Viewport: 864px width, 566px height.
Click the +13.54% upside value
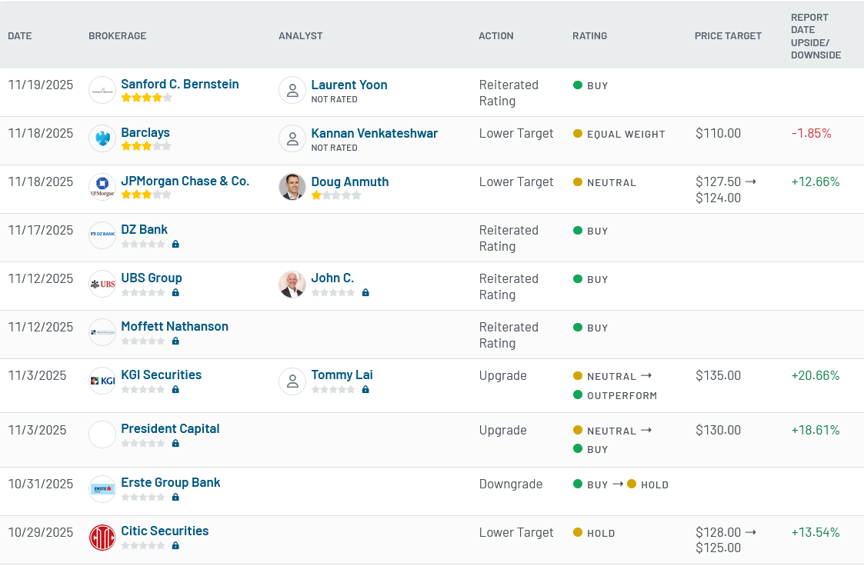pos(816,532)
